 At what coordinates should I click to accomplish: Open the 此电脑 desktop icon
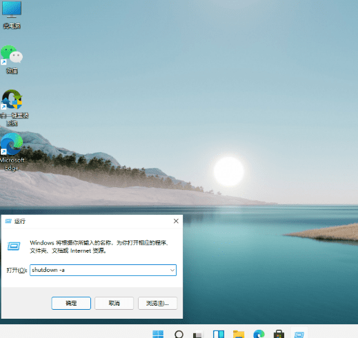click(12, 14)
